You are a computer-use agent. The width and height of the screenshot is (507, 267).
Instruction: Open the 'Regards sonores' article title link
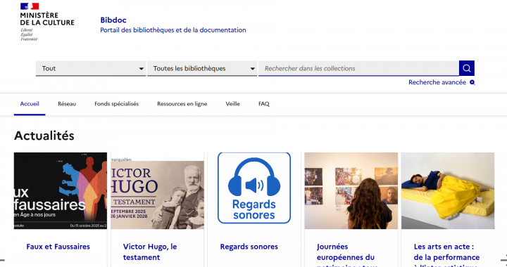249,247
